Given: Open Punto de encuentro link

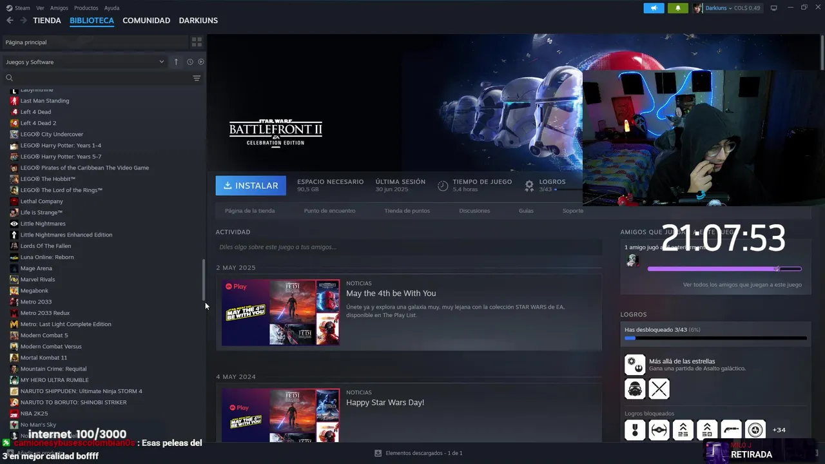Looking at the screenshot, I should (x=329, y=211).
